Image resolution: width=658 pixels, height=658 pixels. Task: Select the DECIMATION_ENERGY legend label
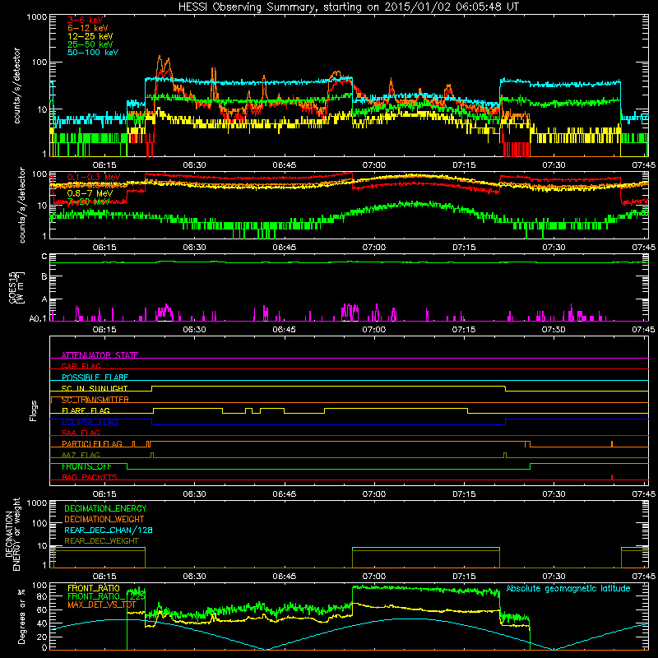click(105, 508)
